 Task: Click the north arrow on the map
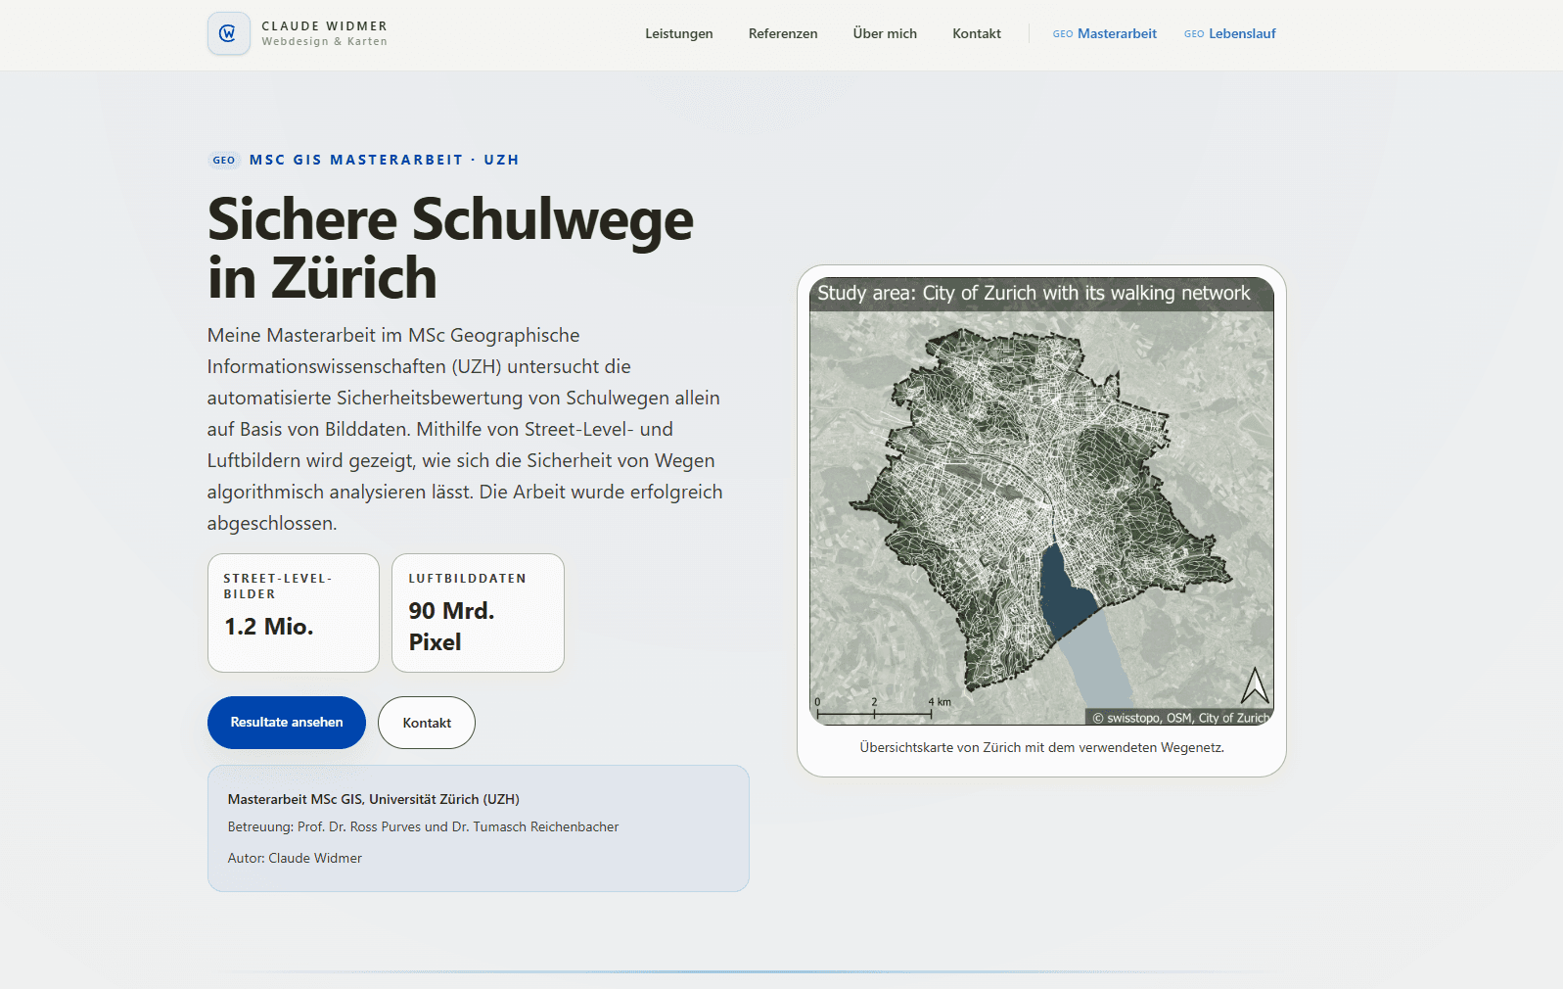1255,685
